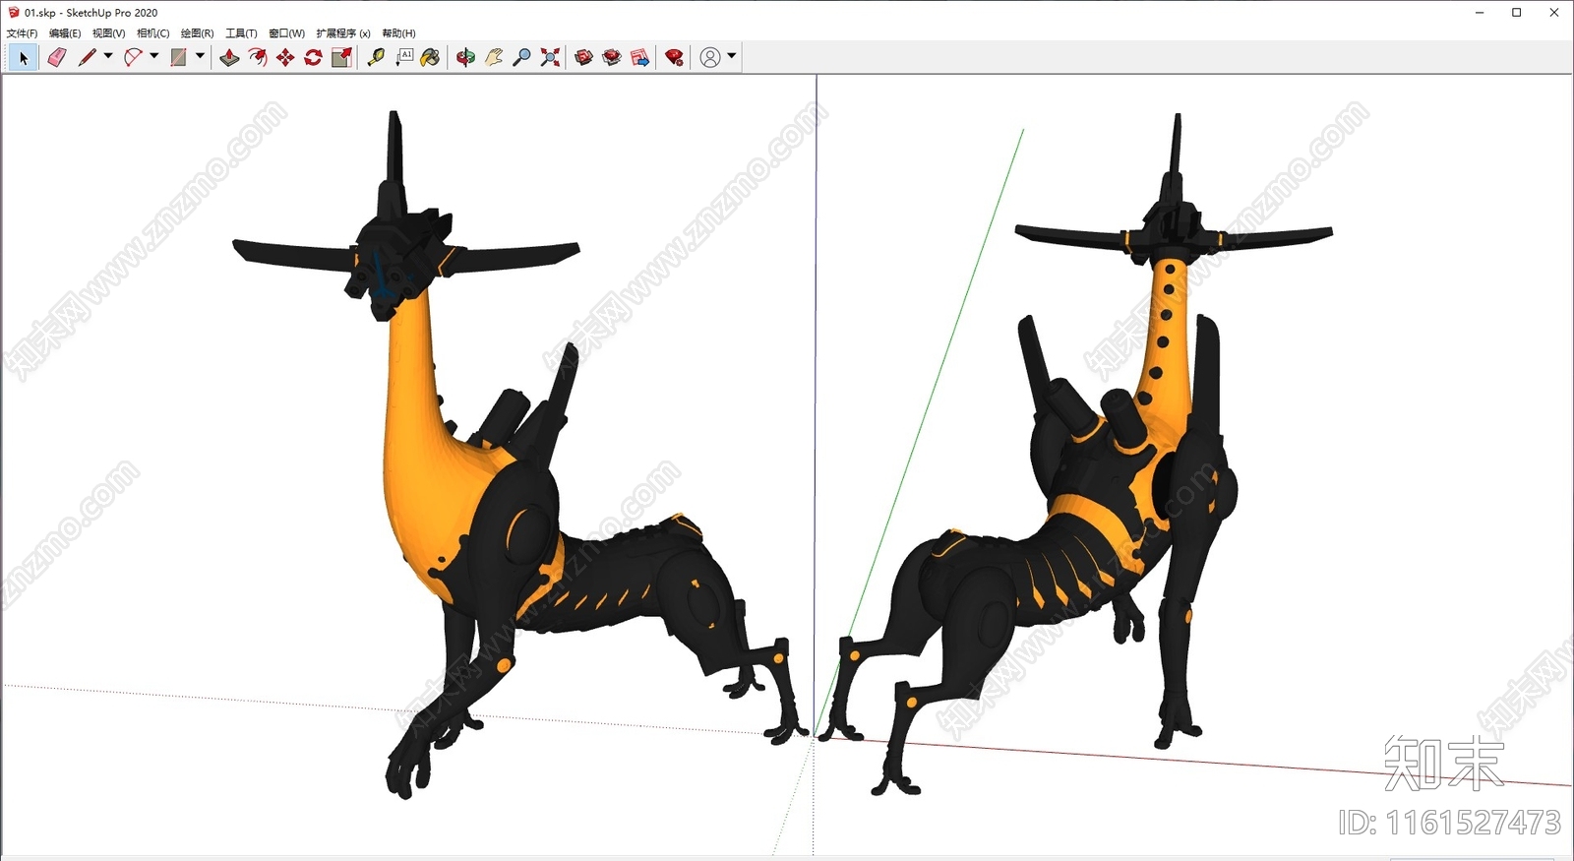The height and width of the screenshot is (861, 1574).
Task: Pick the Eraser tool
Action: (x=57, y=58)
